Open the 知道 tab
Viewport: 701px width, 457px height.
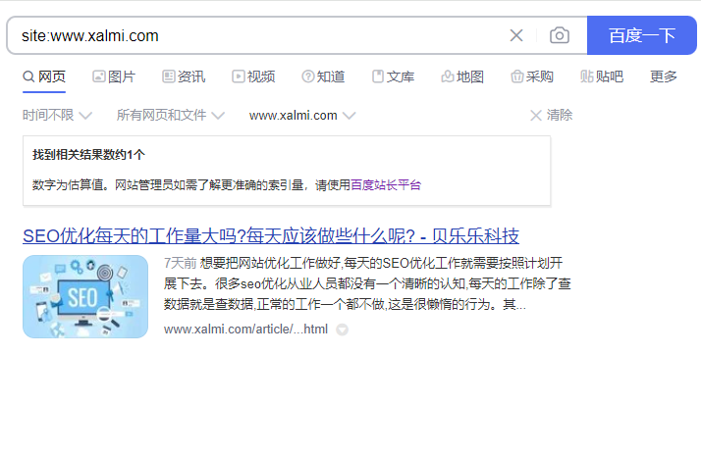323,76
